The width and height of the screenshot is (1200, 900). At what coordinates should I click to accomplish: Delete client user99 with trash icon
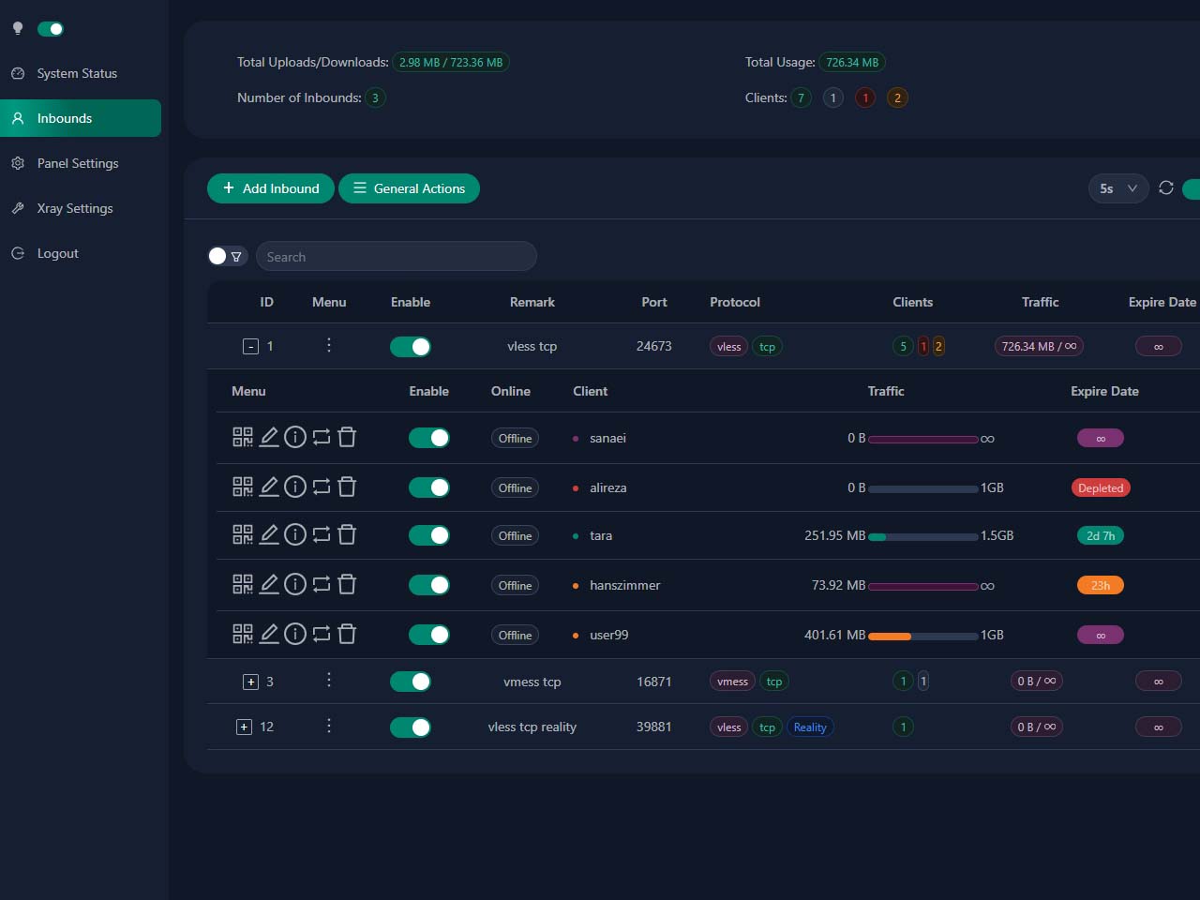tap(347, 634)
